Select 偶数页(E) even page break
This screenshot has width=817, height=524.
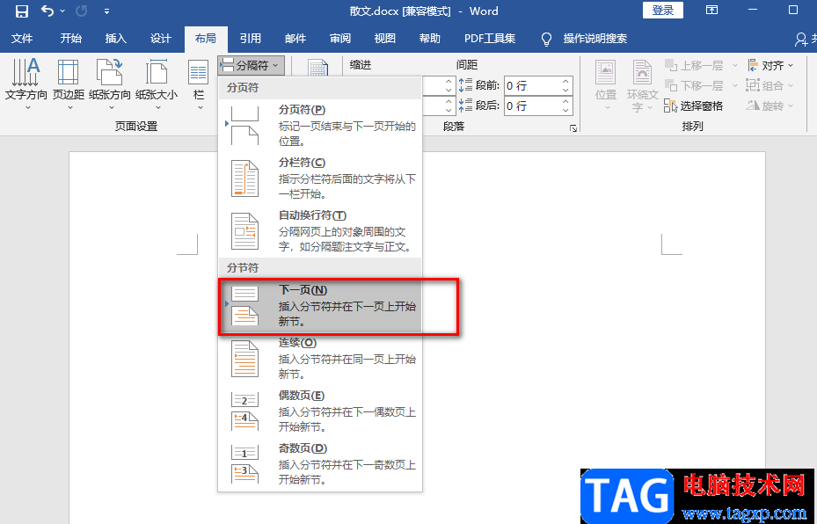point(320,411)
